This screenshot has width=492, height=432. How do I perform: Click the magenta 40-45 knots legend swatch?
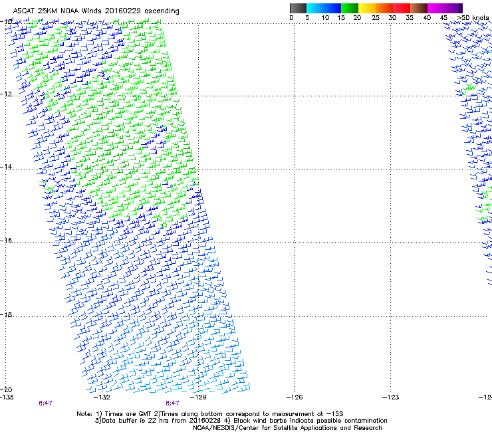pyautogui.click(x=436, y=8)
